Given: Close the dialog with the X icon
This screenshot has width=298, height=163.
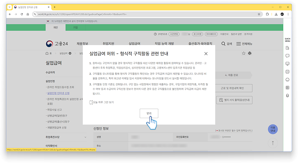Looking at the screenshot, I should click(x=206, y=54).
